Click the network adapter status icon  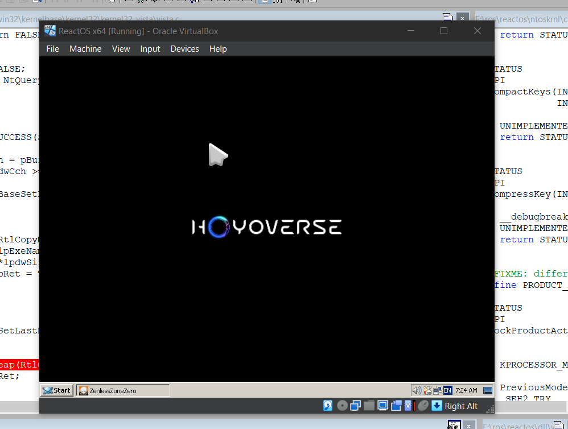pyautogui.click(x=356, y=406)
